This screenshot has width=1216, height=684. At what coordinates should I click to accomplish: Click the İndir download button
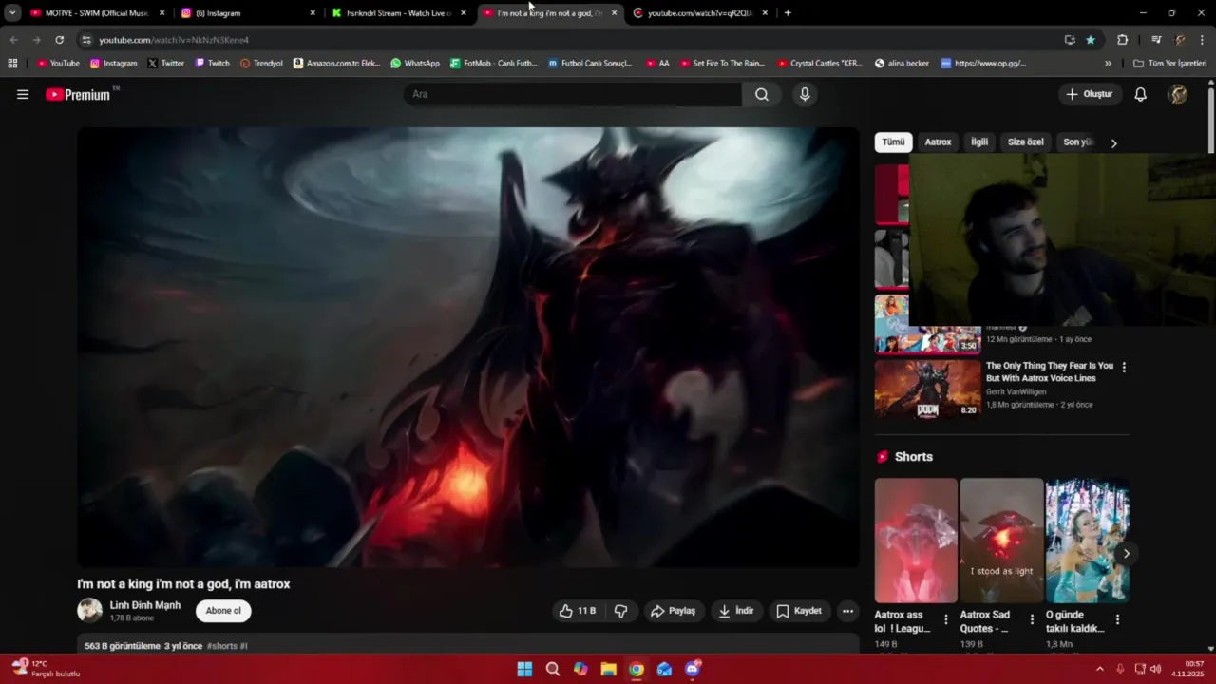point(736,611)
